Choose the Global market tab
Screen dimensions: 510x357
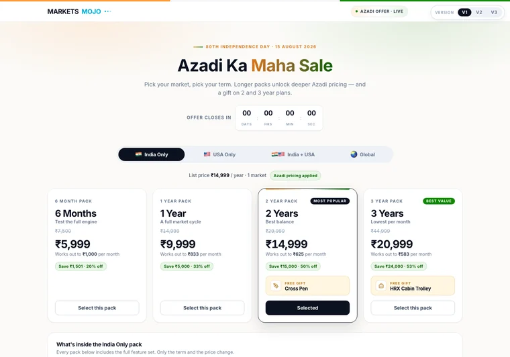click(362, 154)
